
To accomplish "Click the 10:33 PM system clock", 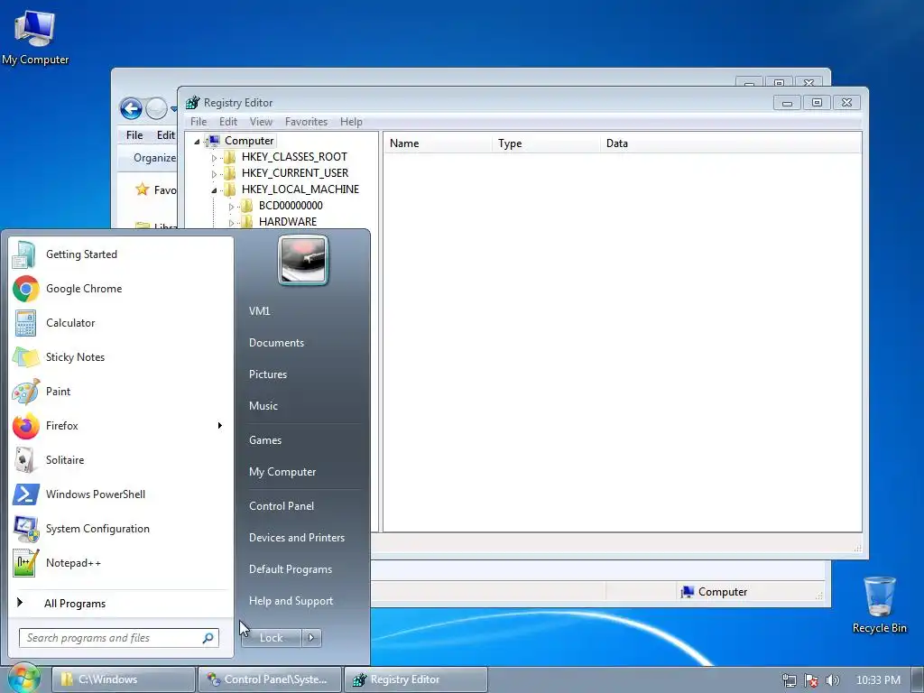I will pyautogui.click(x=878, y=680).
